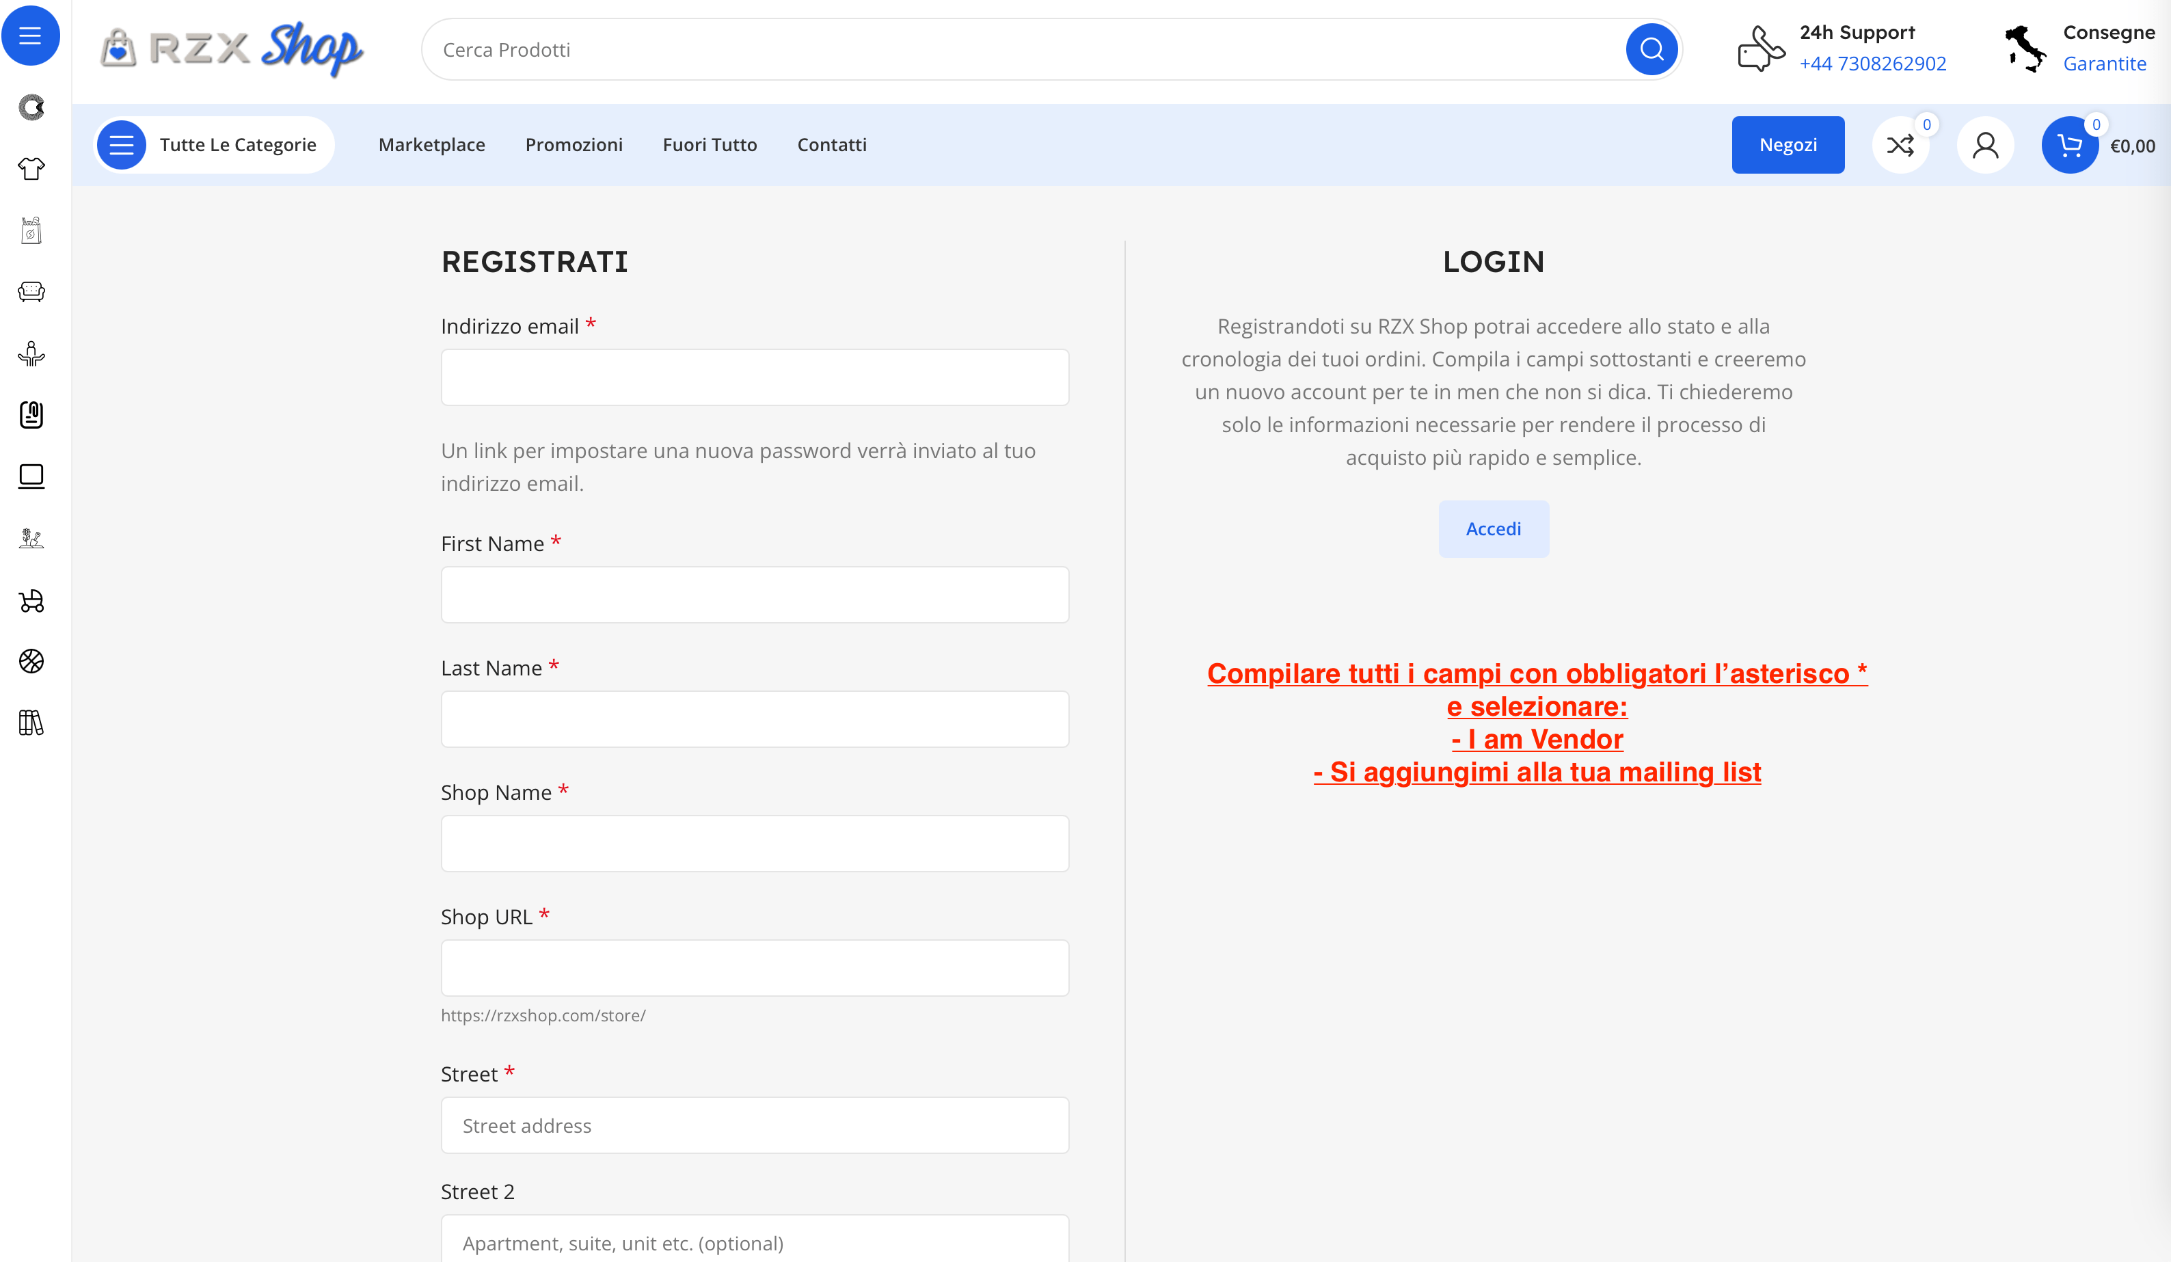The width and height of the screenshot is (2171, 1262).
Task: Open the user account icon
Action: 1985,146
